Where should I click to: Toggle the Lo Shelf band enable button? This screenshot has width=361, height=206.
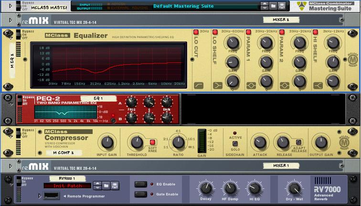point(215,32)
